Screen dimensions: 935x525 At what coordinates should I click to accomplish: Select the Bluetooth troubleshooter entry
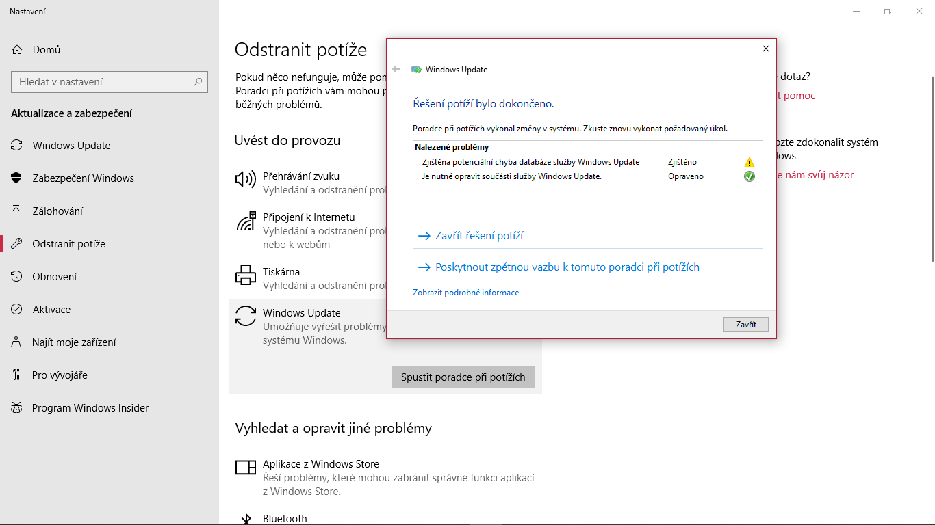385,519
